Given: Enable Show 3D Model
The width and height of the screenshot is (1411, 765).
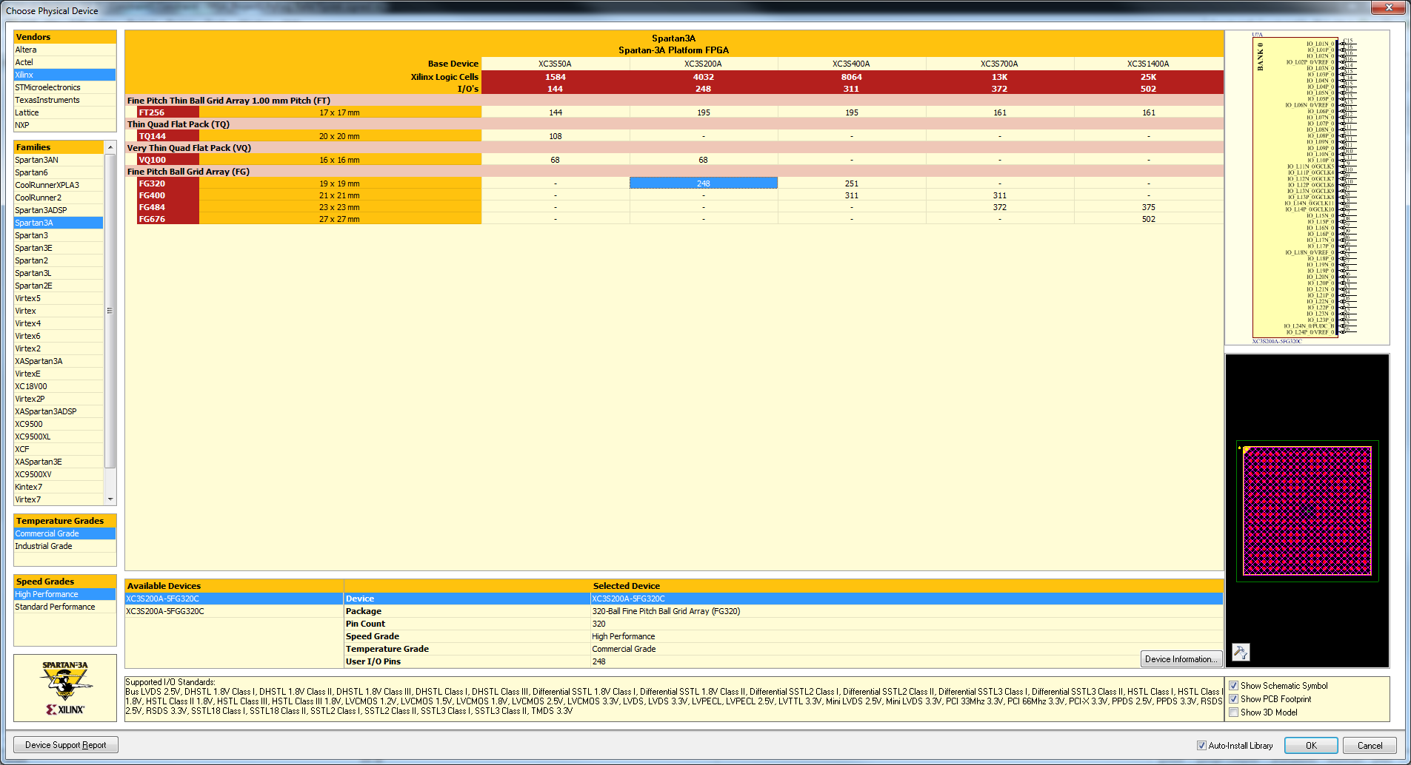Looking at the screenshot, I should (x=1233, y=712).
